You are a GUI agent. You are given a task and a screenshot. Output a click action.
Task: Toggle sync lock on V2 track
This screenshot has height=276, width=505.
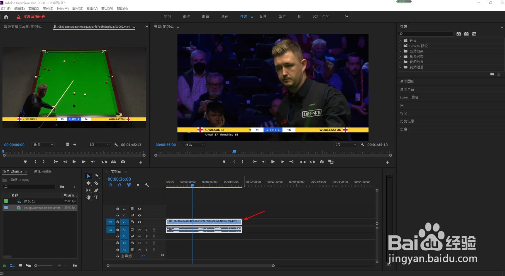point(133,215)
